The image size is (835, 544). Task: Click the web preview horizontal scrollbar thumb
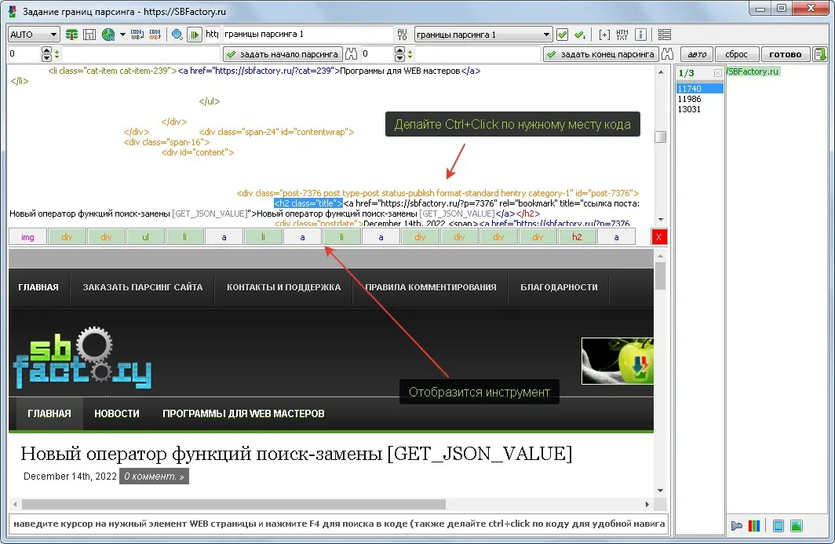click(x=233, y=504)
